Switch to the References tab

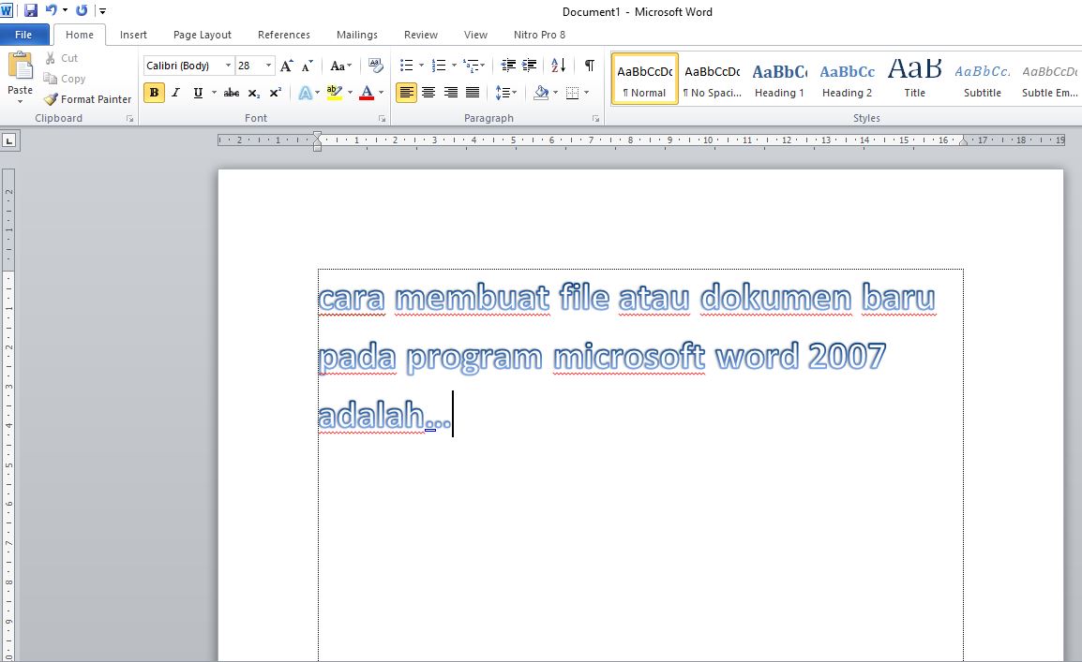(283, 35)
